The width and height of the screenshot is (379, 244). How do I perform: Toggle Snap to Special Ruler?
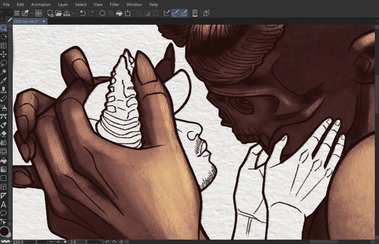(176, 13)
